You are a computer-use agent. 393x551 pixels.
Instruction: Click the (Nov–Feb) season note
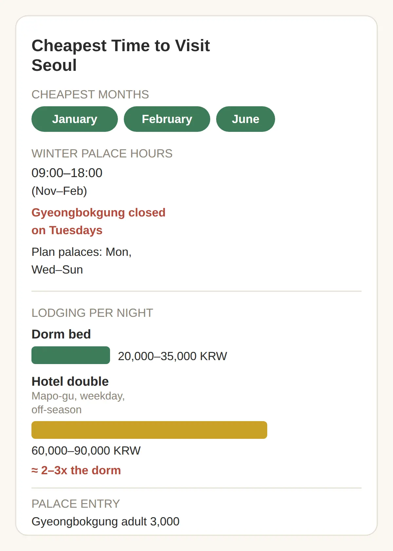click(x=59, y=191)
